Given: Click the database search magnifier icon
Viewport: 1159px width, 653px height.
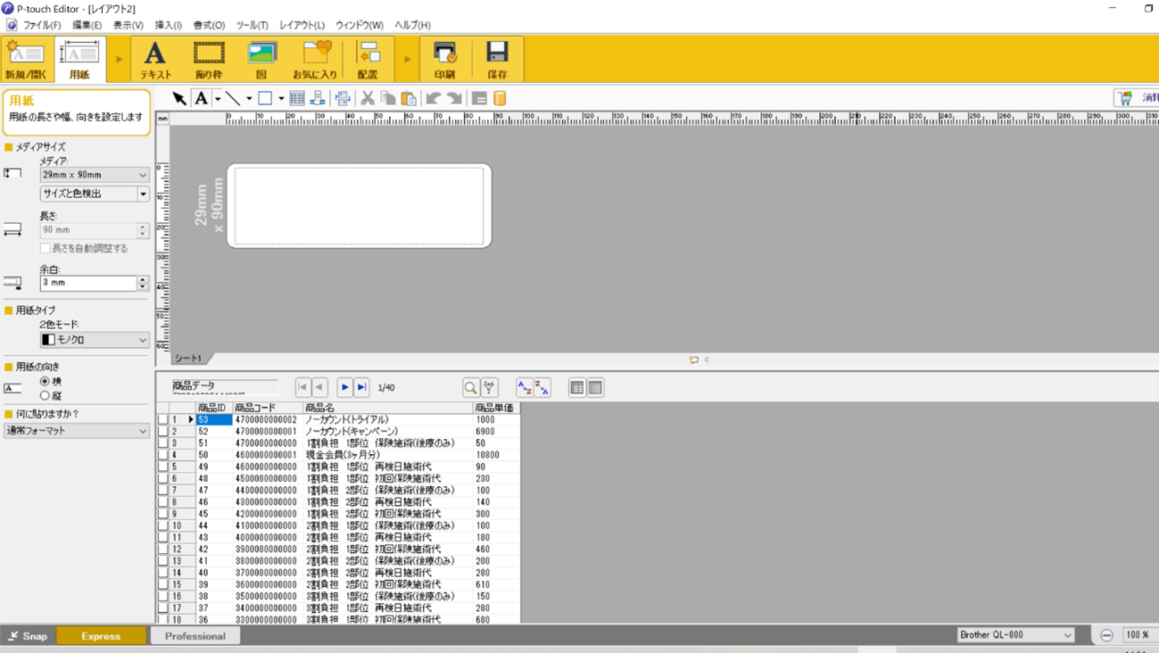Looking at the screenshot, I should click(470, 387).
